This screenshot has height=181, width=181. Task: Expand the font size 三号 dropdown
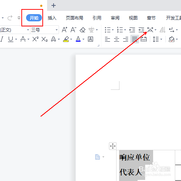point(56,30)
